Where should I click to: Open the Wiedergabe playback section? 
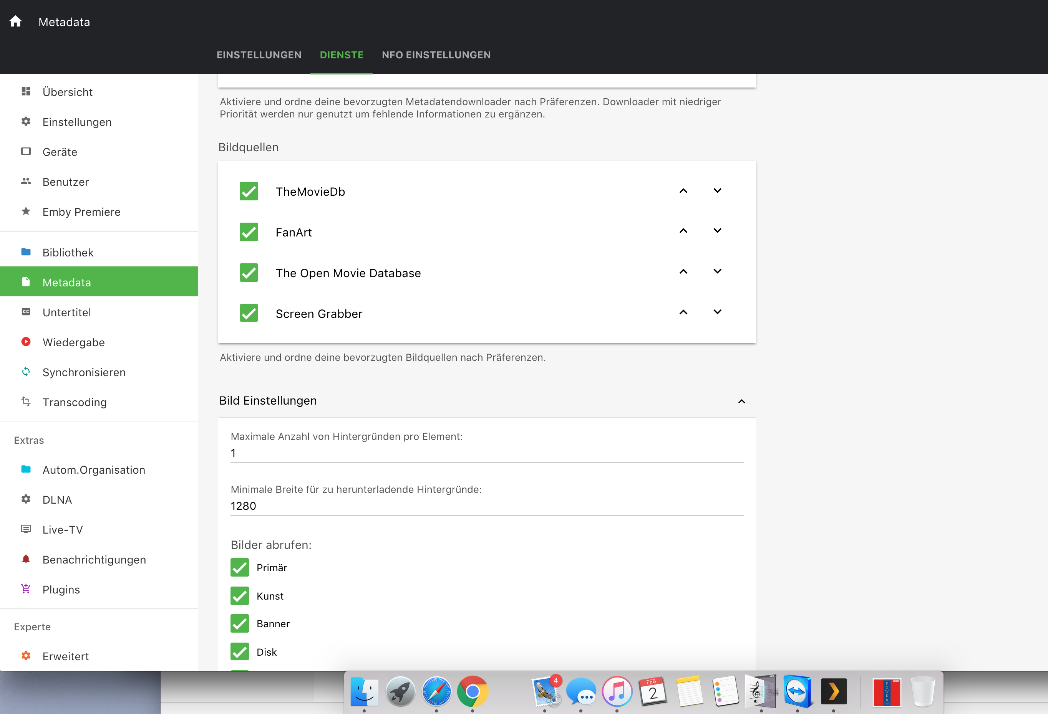[99, 342]
